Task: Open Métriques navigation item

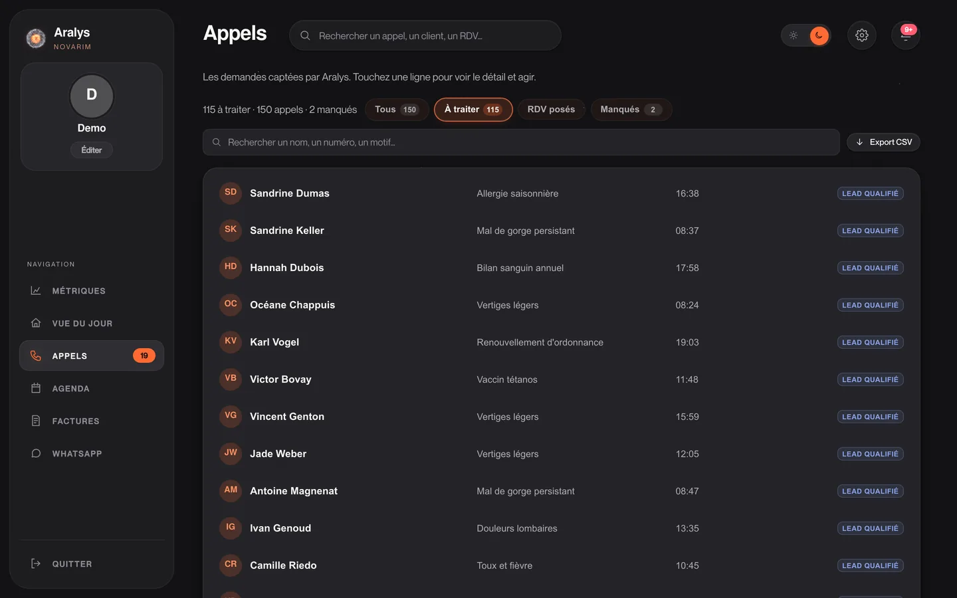Action: tap(92, 290)
